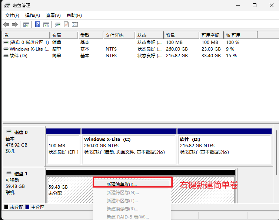Screen dimensions: 279x220
Task: Click the drive icon of Windows X-Lite row
Action: click(x=6, y=49)
